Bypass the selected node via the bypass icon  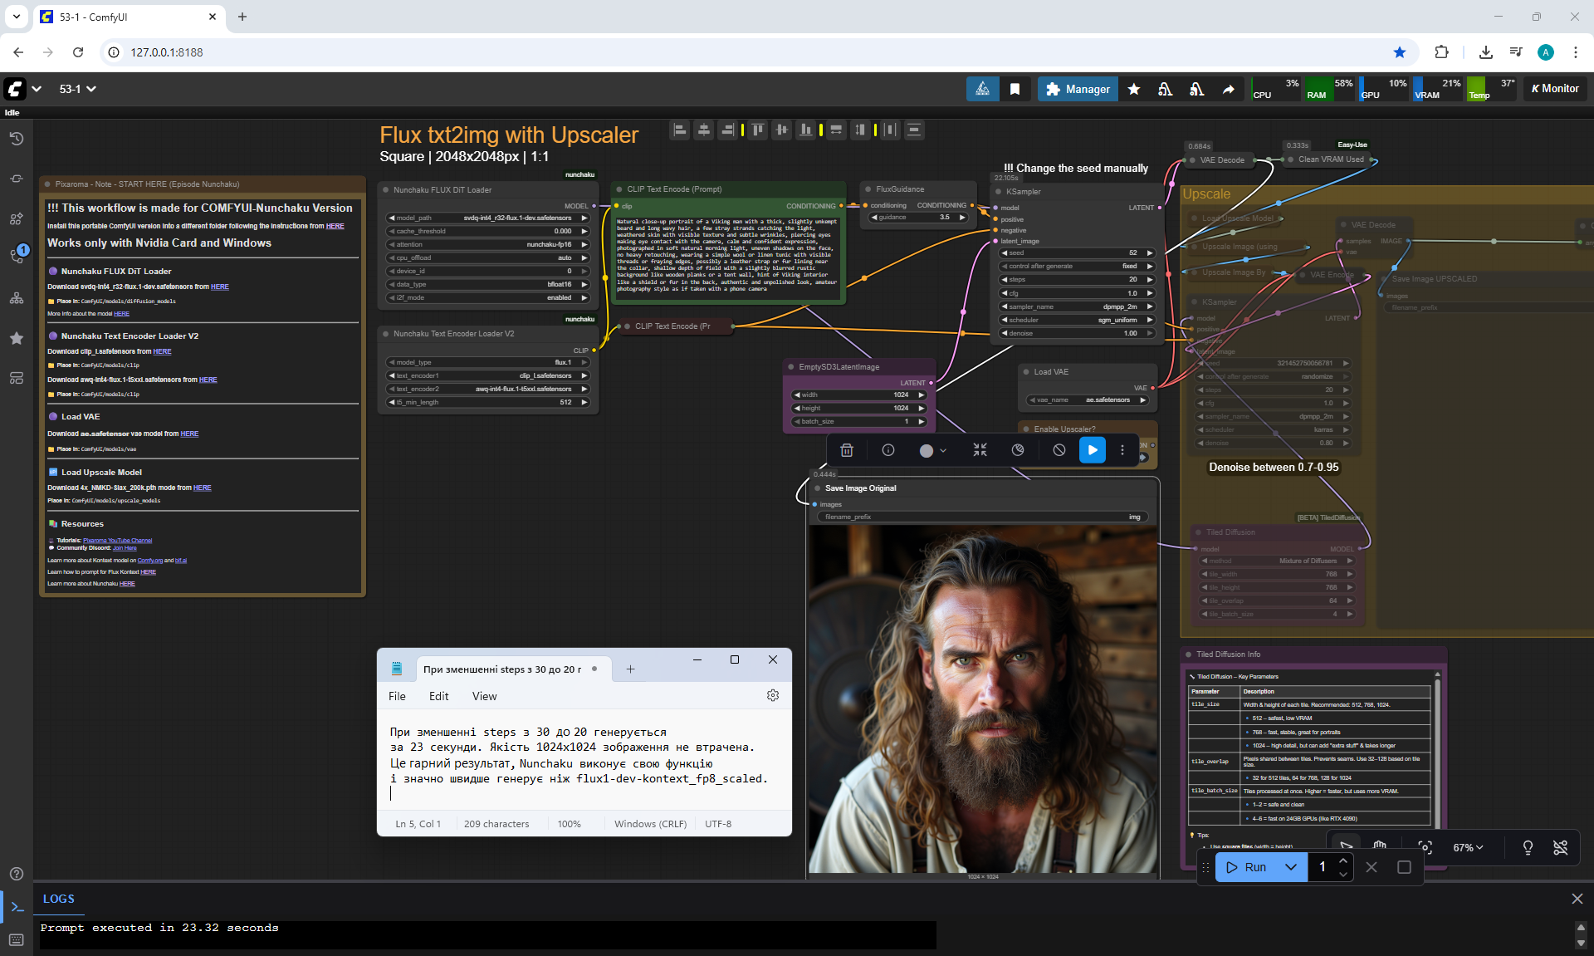point(1059,450)
